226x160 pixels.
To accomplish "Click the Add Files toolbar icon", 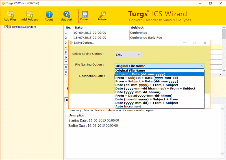I will pyautogui.click(x=10, y=14).
